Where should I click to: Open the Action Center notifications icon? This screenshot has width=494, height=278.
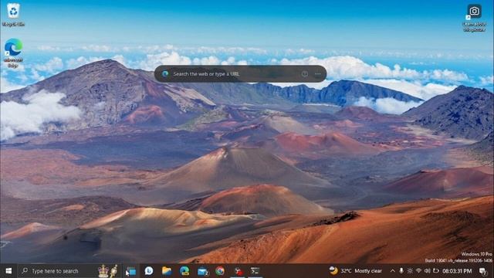tap(482, 271)
